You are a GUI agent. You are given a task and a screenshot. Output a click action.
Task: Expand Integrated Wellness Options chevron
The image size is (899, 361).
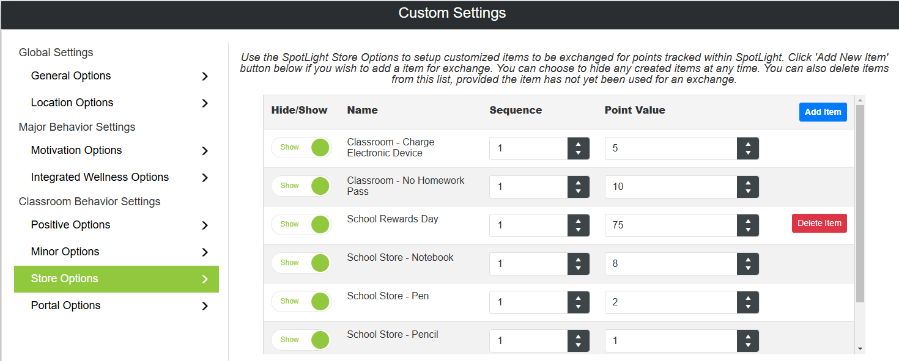[205, 178]
